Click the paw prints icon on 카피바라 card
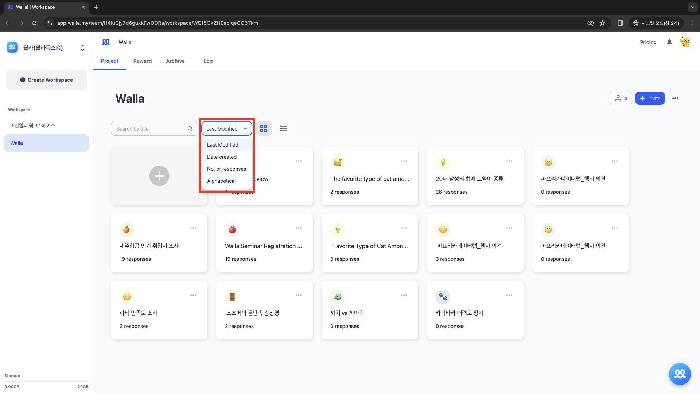This screenshot has width=700, height=394. (443, 297)
